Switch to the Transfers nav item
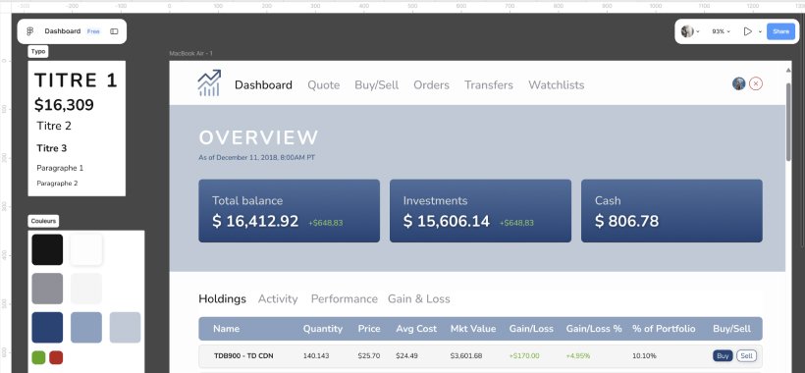 click(x=489, y=85)
